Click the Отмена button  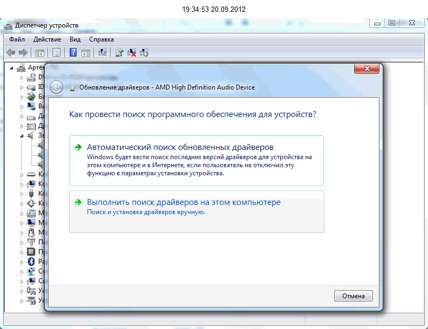353,296
